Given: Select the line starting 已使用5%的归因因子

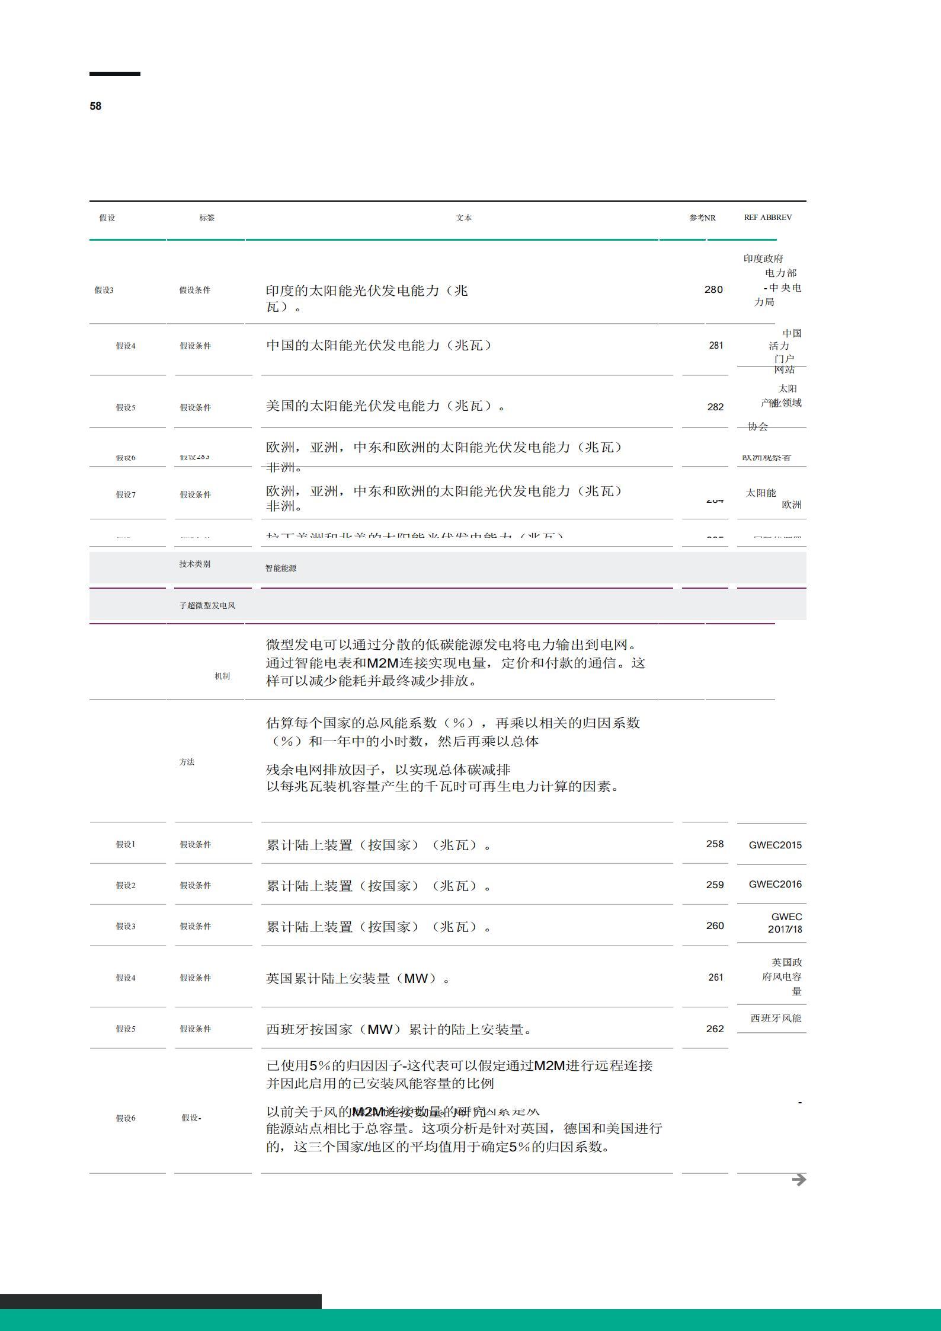Looking at the screenshot, I should [459, 1065].
